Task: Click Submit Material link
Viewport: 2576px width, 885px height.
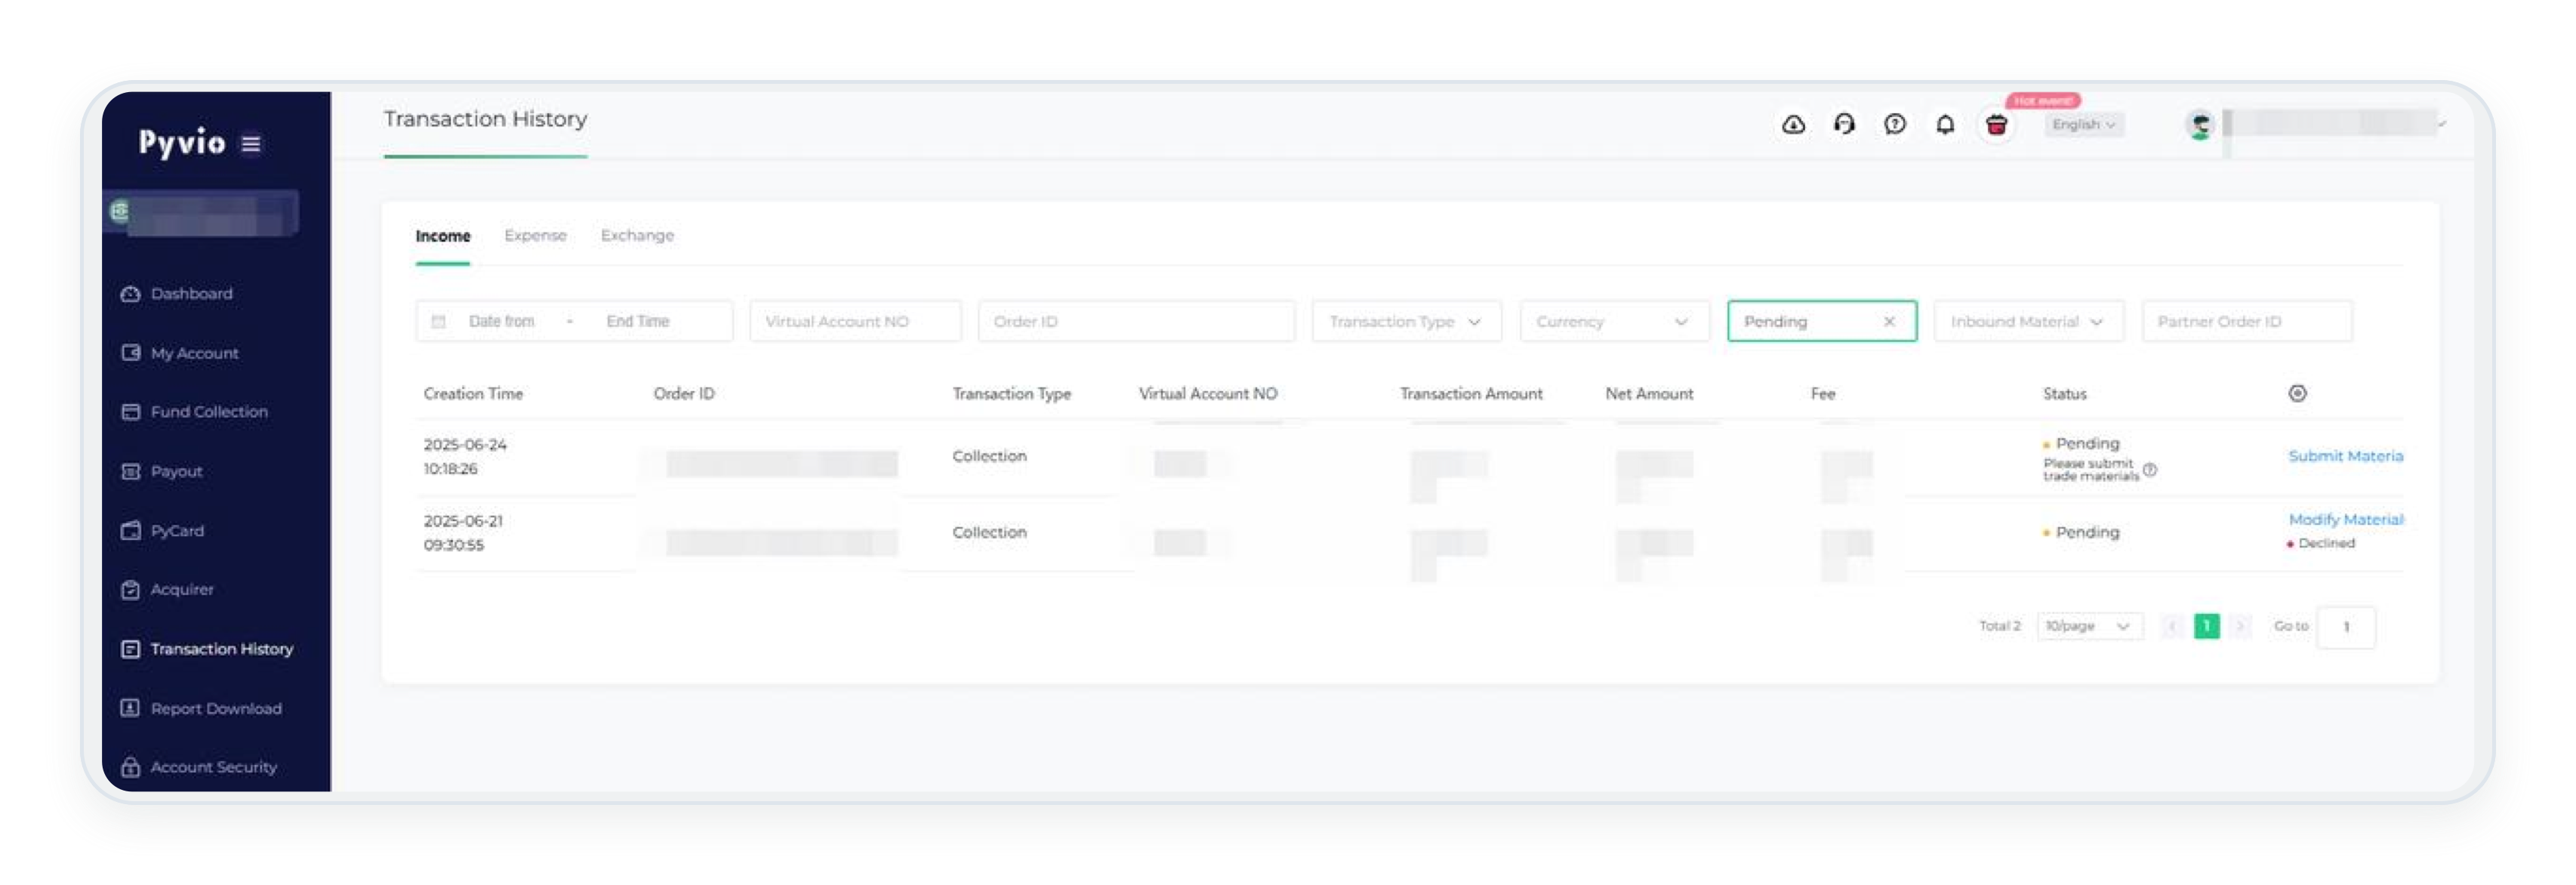Action: click(x=2344, y=456)
